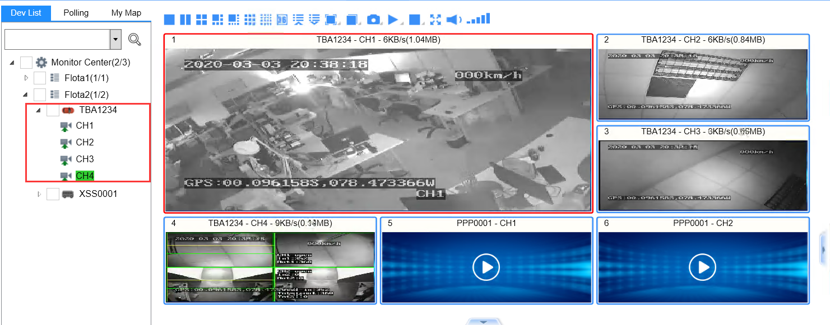This screenshot has height=325, width=830.
Task: Click the page-up list icon in toolbar
Action: pos(299,20)
